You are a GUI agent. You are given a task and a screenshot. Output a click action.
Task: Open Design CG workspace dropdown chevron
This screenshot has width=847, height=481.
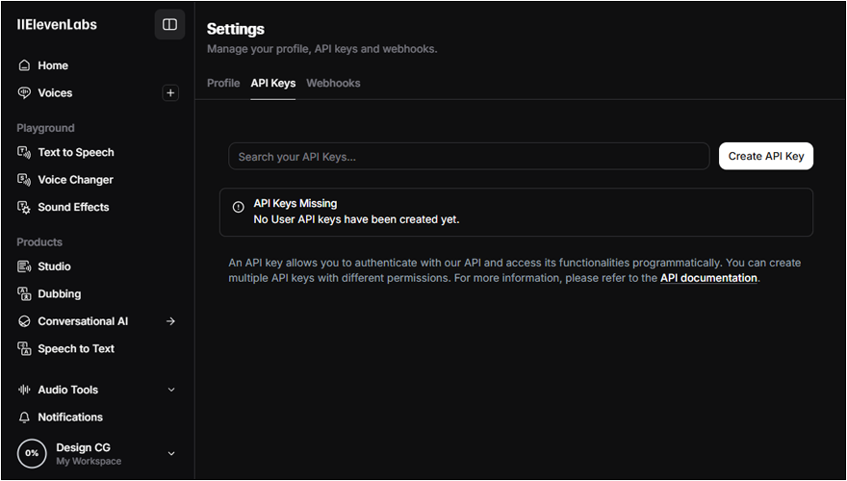[171, 453]
